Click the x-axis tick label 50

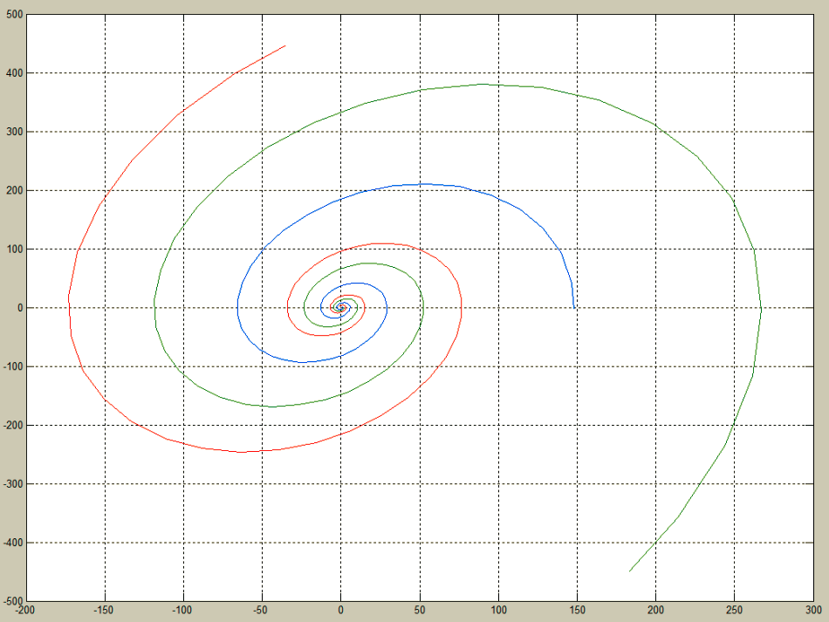(420, 611)
